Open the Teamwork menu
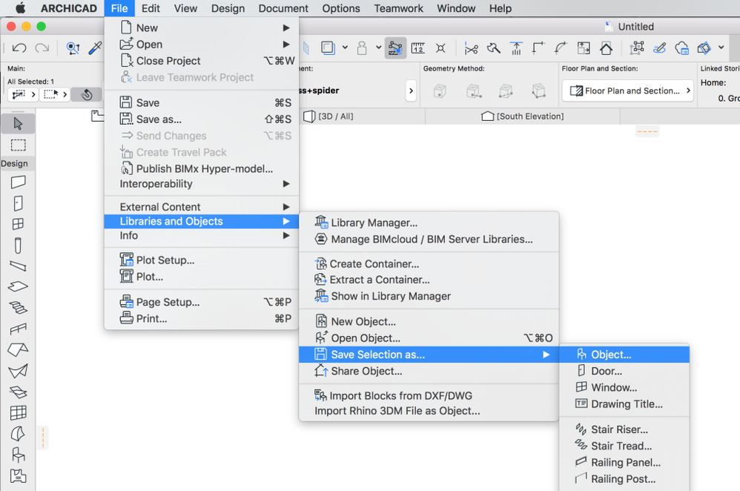Screen dimensions: 740x491 coord(398,8)
